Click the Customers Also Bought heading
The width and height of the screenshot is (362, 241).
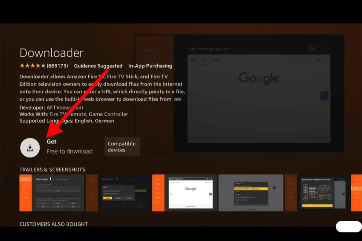pos(53,224)
